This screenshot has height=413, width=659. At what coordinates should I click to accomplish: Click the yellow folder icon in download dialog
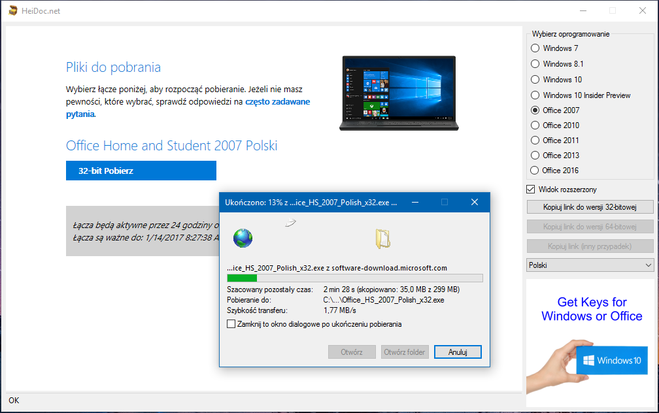click(x=382, y=239)
